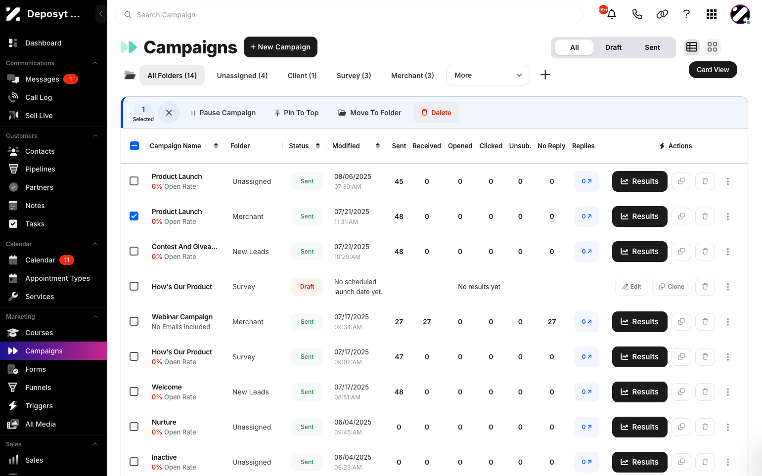Go to Call Log in sidebar
This screenshot has width=762, height=476.
pyautogui.click(x=53, y=97)
